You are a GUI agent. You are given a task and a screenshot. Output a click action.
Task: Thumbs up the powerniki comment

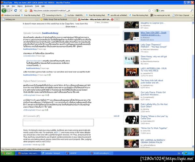(x=44, y=144)
